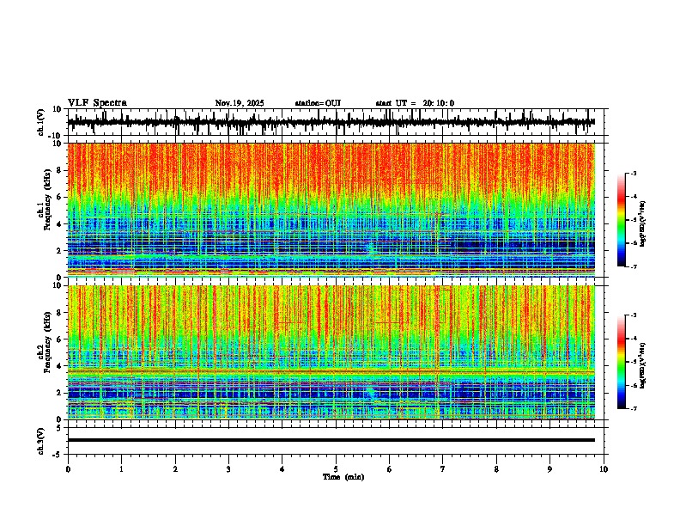680x526 pixels.
Task: Click the ch.1 frequency axis "6" tick label
Action: tap(60, 197)
